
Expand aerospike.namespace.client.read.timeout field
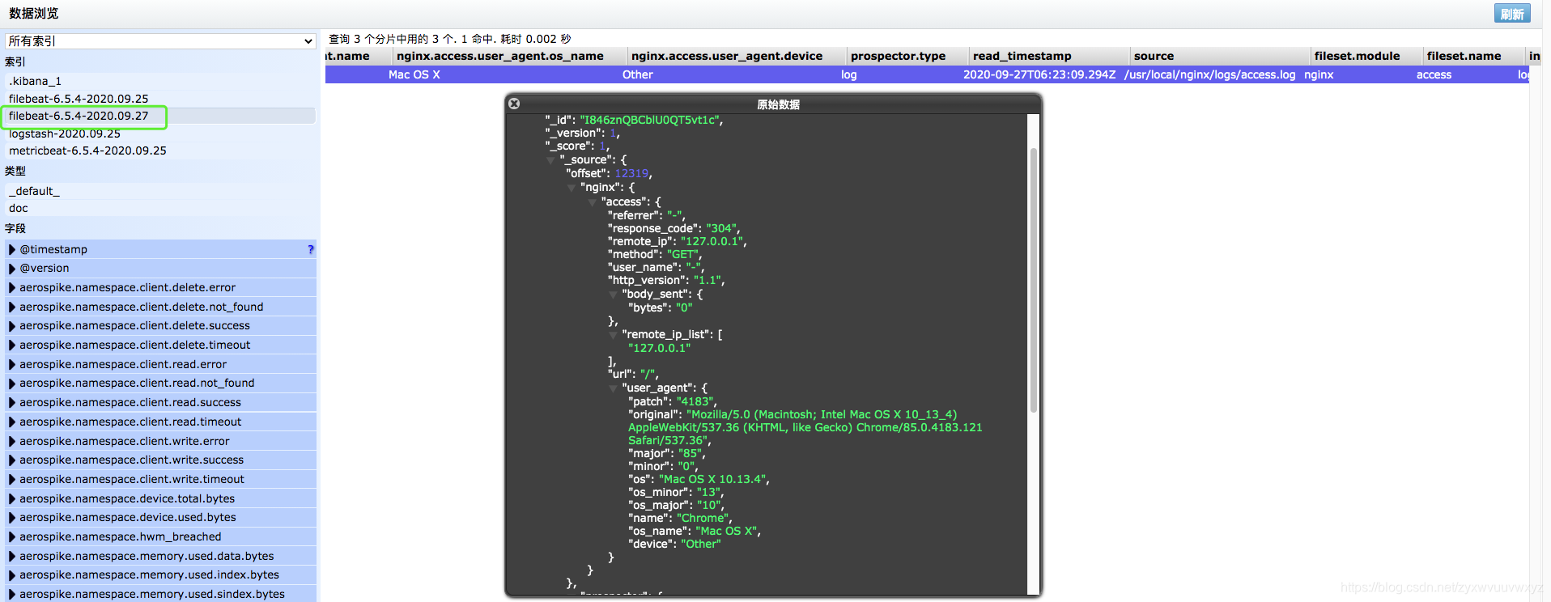(x=12, y=422)
